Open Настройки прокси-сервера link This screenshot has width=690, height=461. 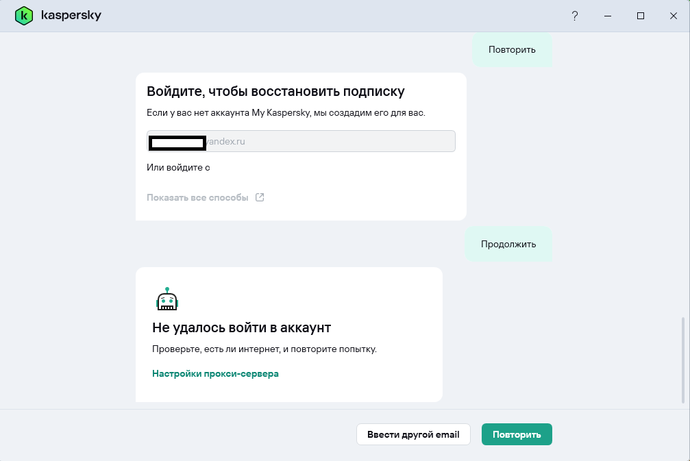(x=215, y=373)
